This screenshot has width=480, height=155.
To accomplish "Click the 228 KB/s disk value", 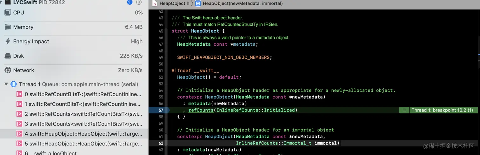I will pyautogui.click(x=131, y=56).
